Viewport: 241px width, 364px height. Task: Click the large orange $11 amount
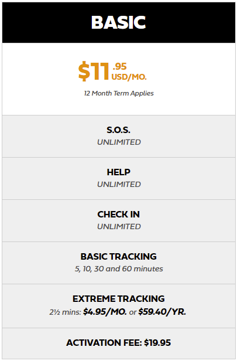[x=94, y=72]
